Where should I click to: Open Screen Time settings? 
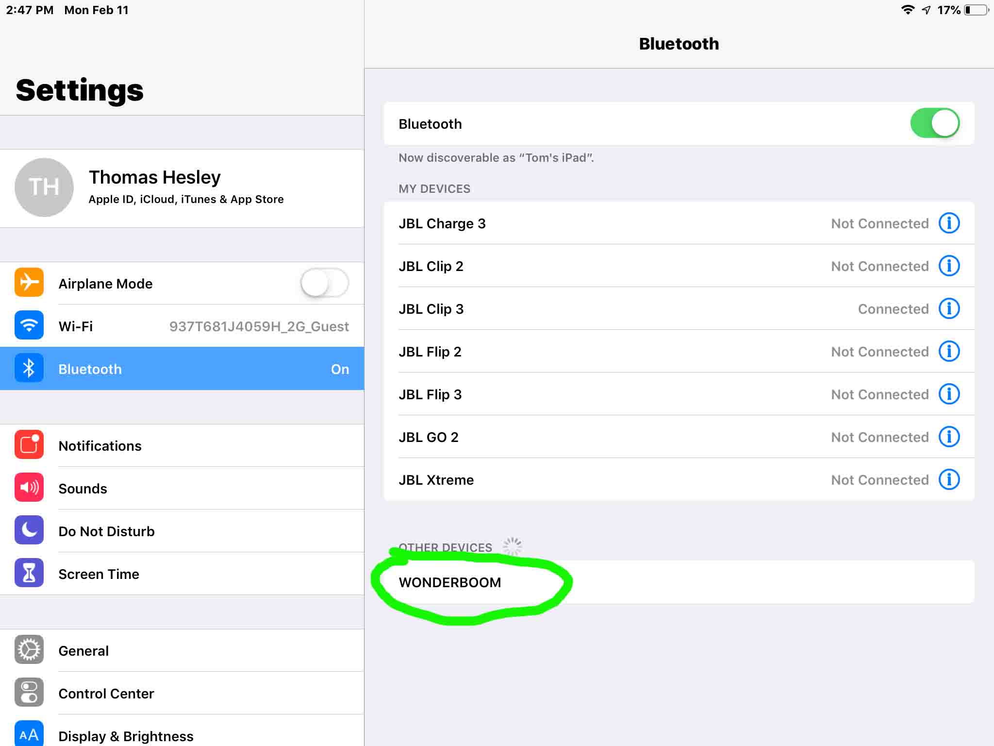tap(182, 574)
